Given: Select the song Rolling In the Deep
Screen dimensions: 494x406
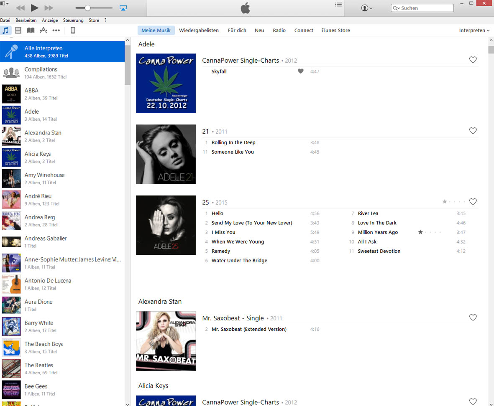Looking at the screenshot, I should click(233, 142).
